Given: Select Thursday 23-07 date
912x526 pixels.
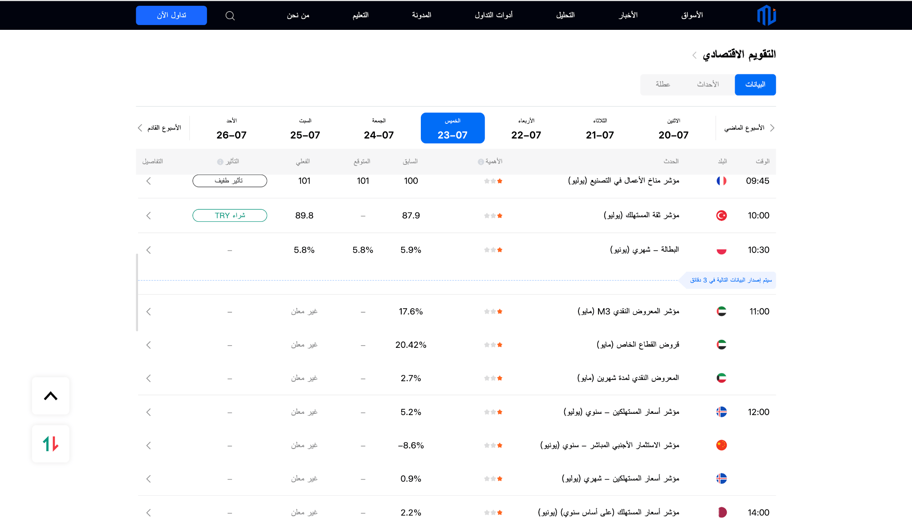Looking at the screenshot, I should (452, 128).
